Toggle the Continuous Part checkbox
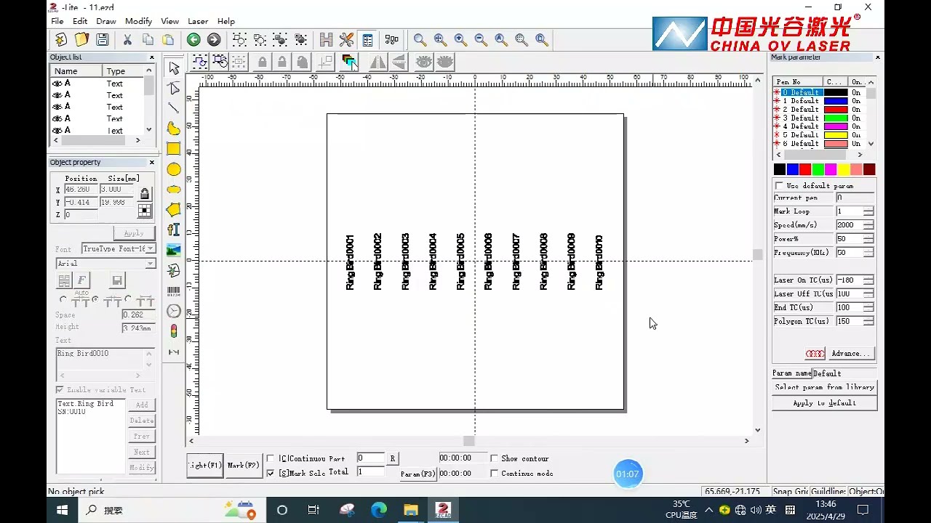 (x=271, y=458)
